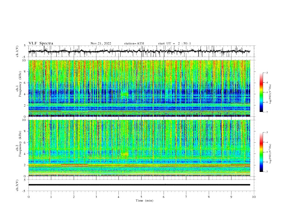The height and width of the screenshot is (221, 286).
Task: Click the date 'Nov.21, 2022'
Action: [101, 43]
